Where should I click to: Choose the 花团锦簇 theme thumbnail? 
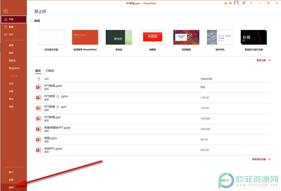click(186, 37)
